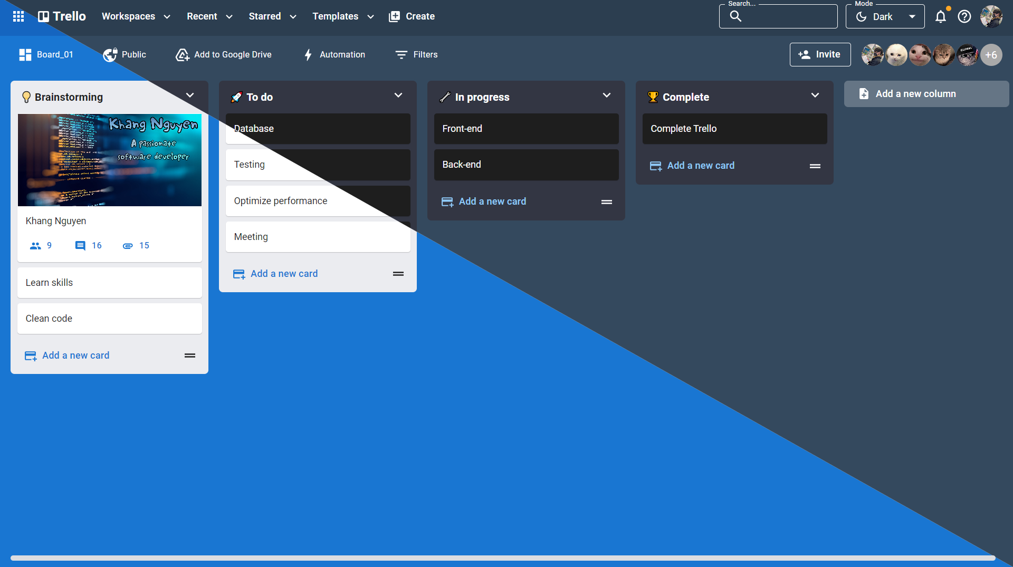This screenshot has width=1013, height=567.
Task: Expand the Brainstorming column options chevron
Action: click(x=190, y=95)
